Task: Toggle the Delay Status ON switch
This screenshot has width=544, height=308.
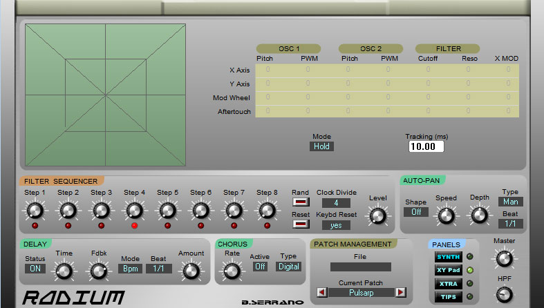Action: pyautogui.click(x=36, y=269)
